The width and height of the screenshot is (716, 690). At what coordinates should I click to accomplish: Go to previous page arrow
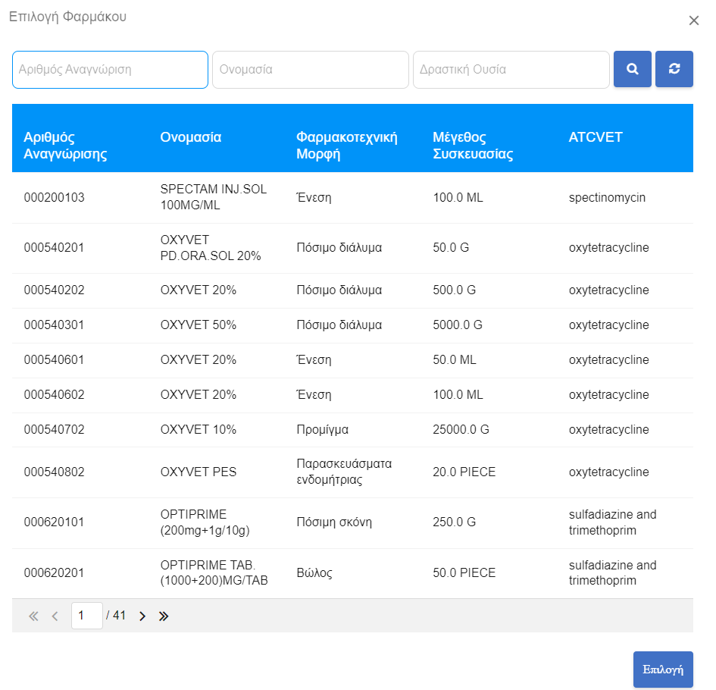(55, 616)
